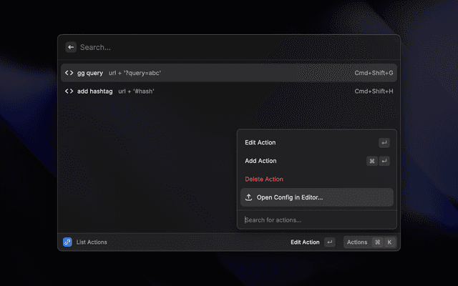Select the red Delete Action entry
This screenshot has width=458, height=286.
point(264,179)
